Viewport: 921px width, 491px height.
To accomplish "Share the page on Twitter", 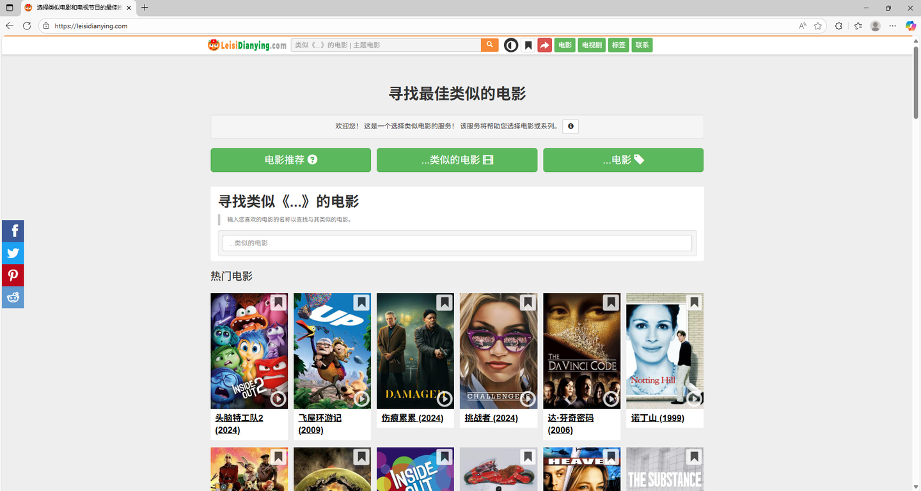I will click(13, 253).
